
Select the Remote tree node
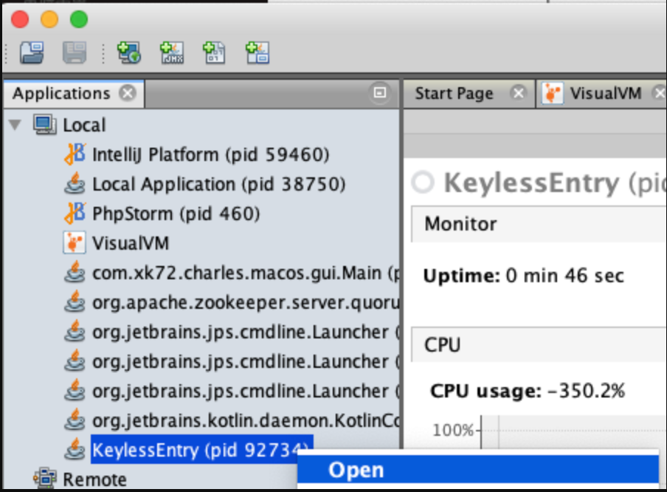point(94,479)
